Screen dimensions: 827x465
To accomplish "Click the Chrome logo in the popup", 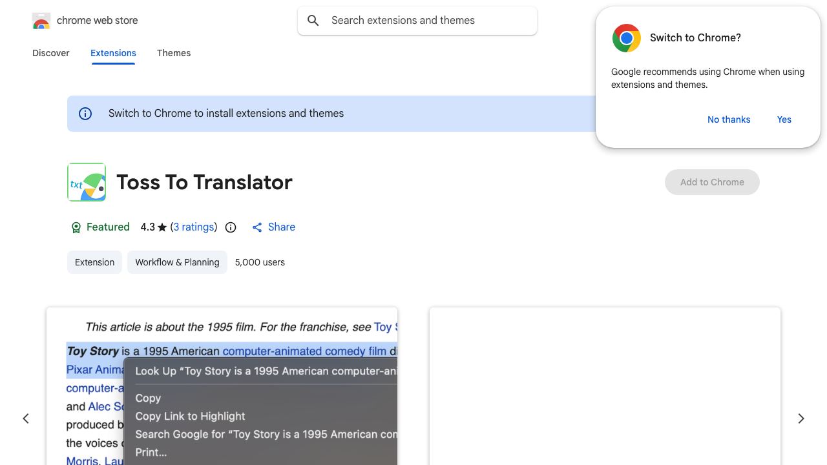I will coord(627,38).
